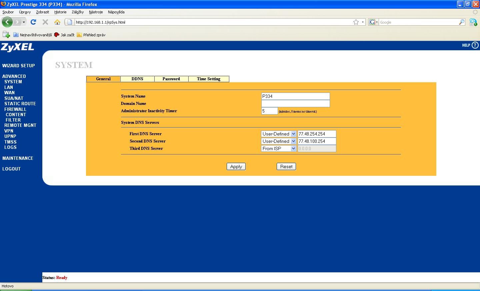Click the ZyXEL Help question mark icon
Viewport: 480px width, 291px height.
tap(475, 45)
